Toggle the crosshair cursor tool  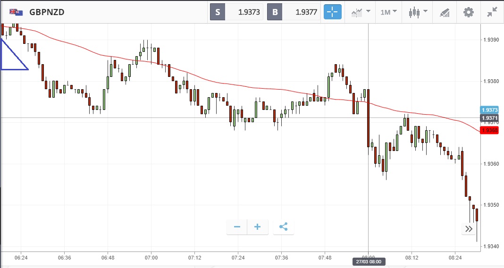tap(332, 12)
